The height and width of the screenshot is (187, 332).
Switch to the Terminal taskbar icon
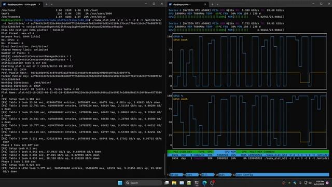tap(197, 183)
